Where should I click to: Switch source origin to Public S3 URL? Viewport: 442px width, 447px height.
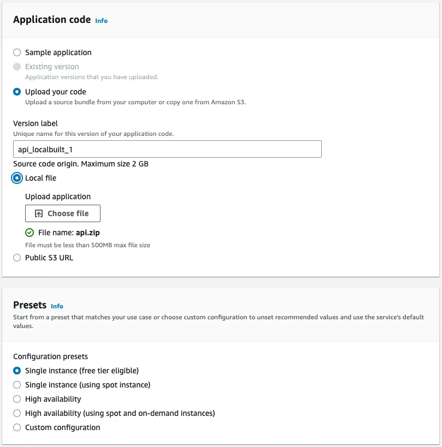pos(17,258)
